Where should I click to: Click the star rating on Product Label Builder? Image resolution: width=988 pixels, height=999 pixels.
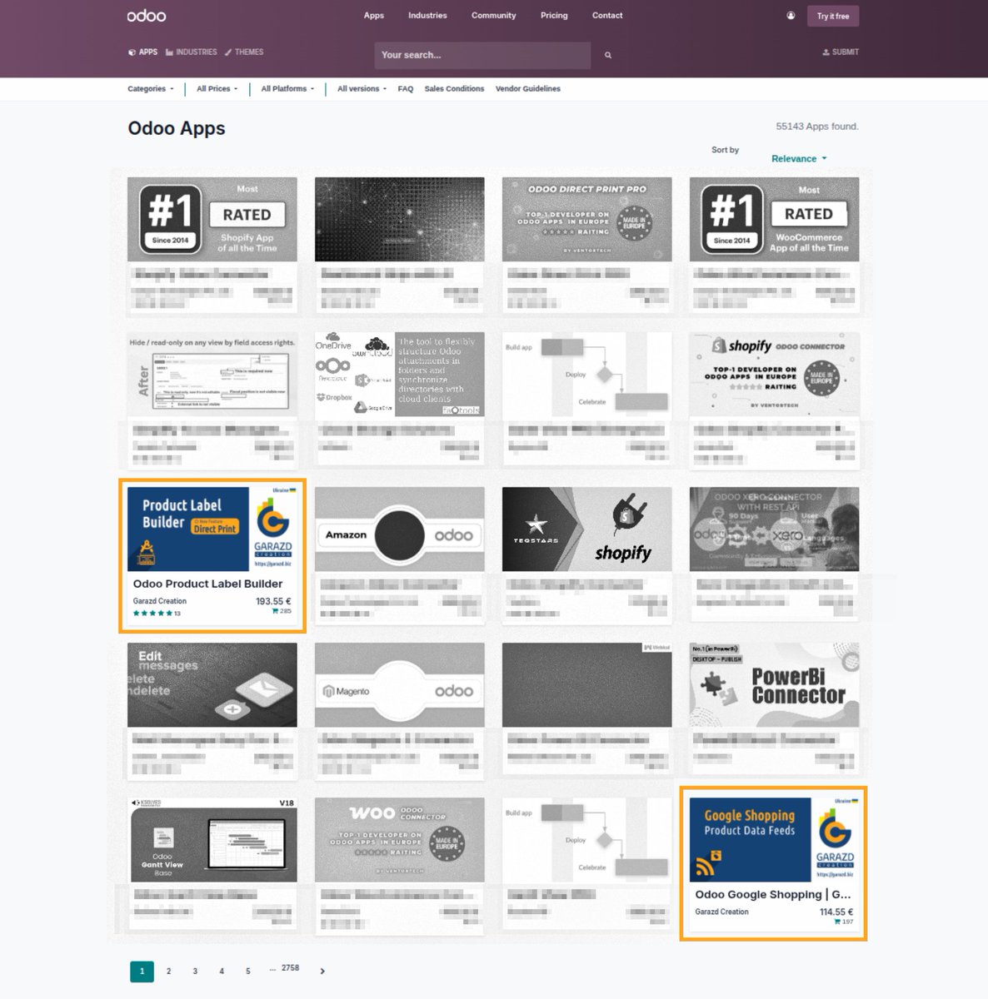coord(152,614)
